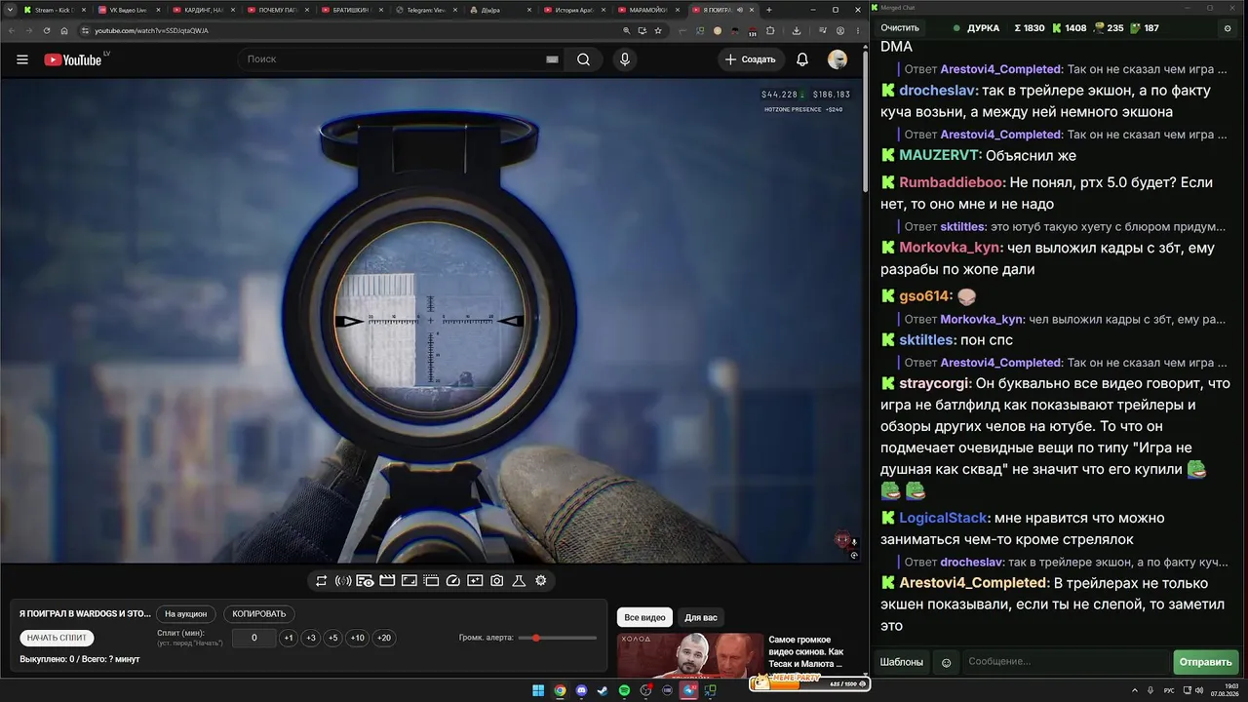Switch to the МАРАМОЙКИ browser tab
The image size is (1248, 702).
click(648, 10)
